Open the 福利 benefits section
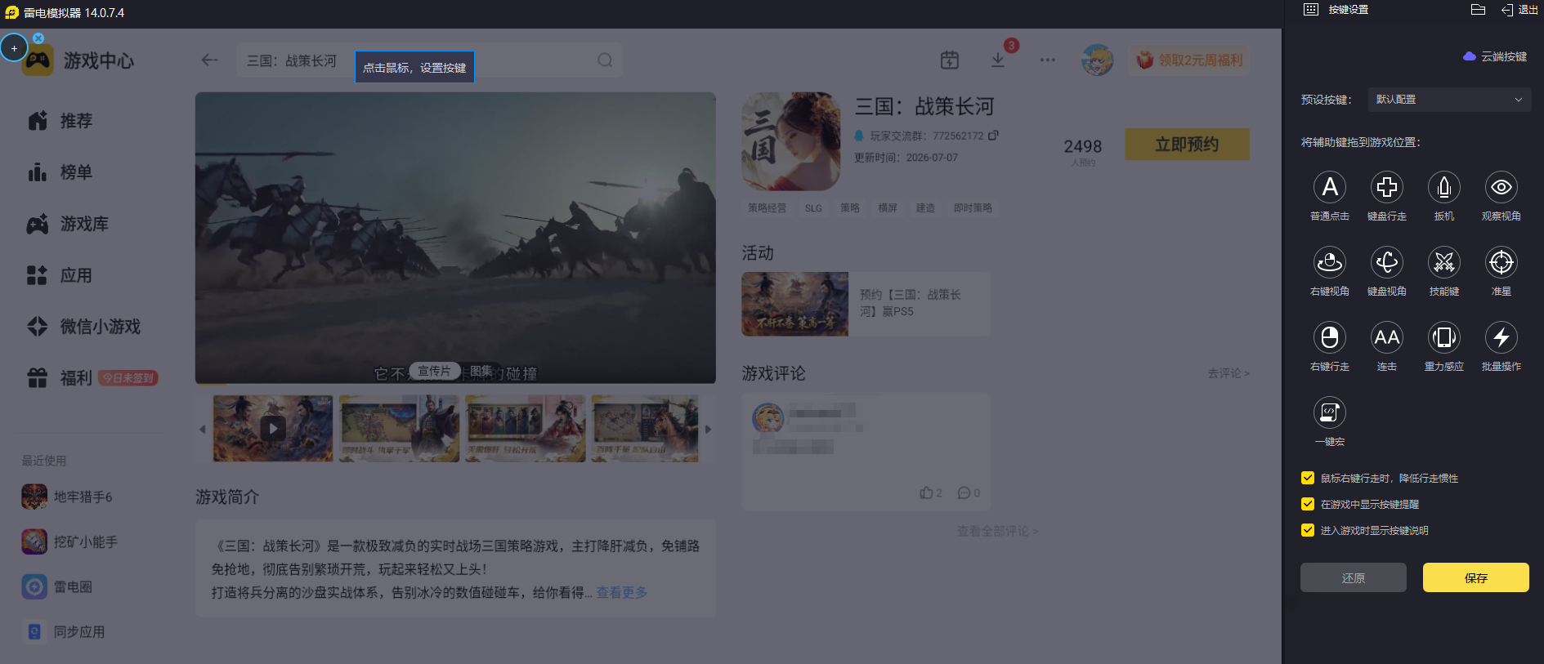This screenshot has height=664, width=1544. pos(60,378)
